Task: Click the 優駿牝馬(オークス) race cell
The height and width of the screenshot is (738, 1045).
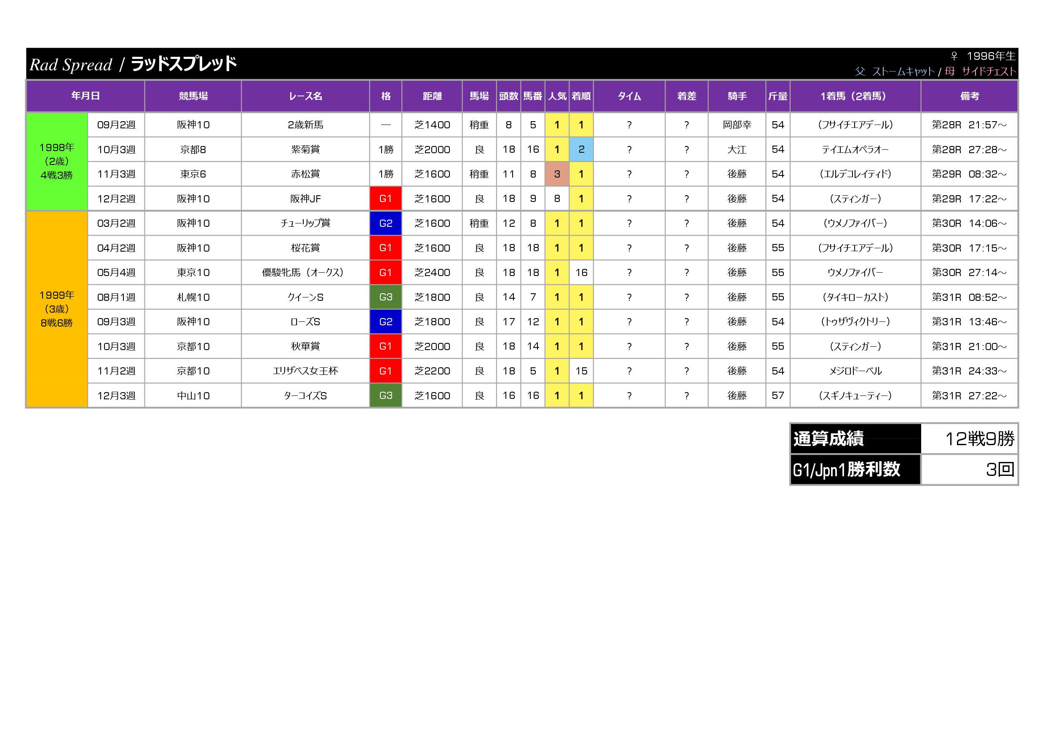Action: 305,272
